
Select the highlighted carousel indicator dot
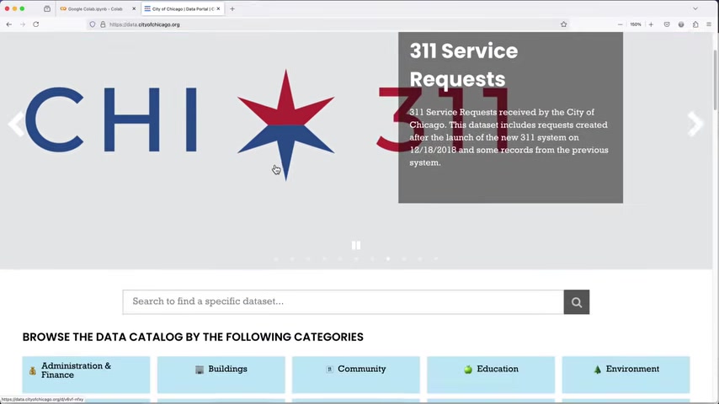click(x=388, y=259)
